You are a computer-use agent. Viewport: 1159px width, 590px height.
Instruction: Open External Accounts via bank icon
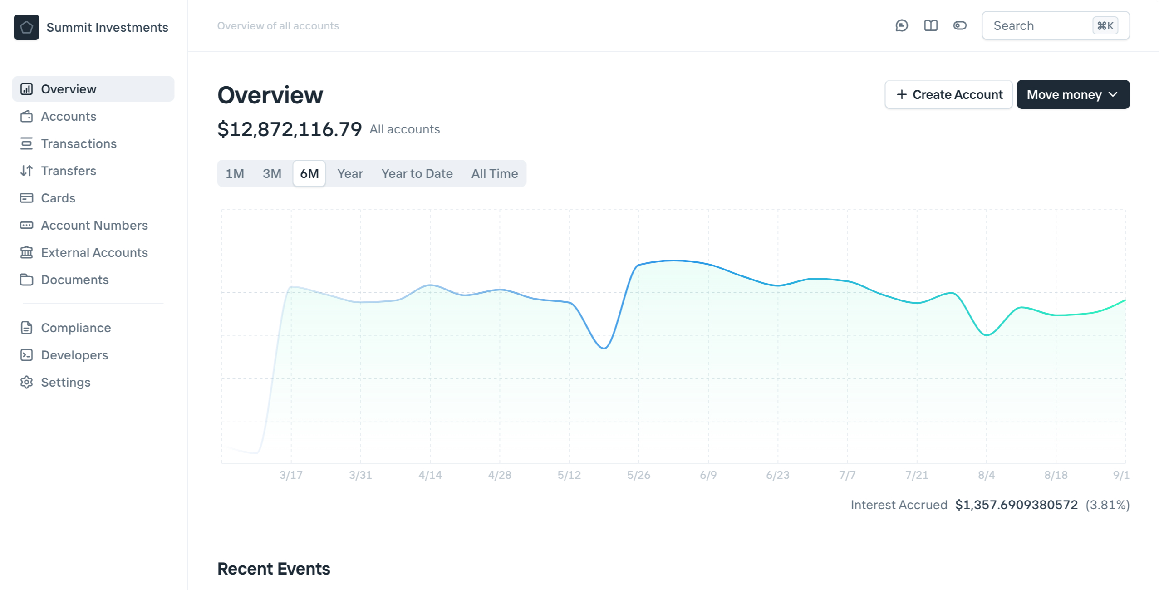pos(26,253)
